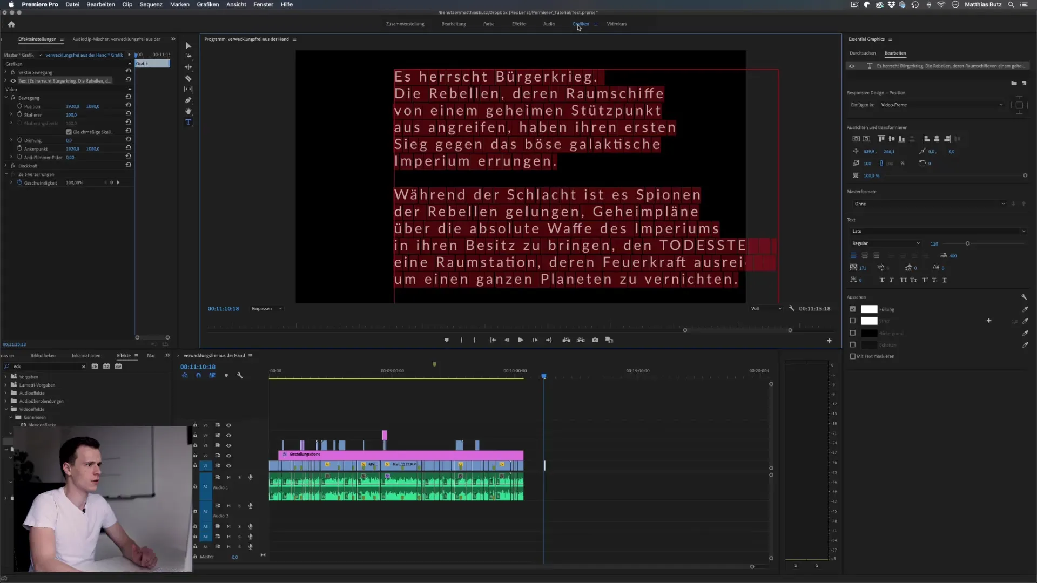This screenshot has height=583, width=1037.
Task: Open Spotlight search in menu bar
Action: tap(1011, 4)
